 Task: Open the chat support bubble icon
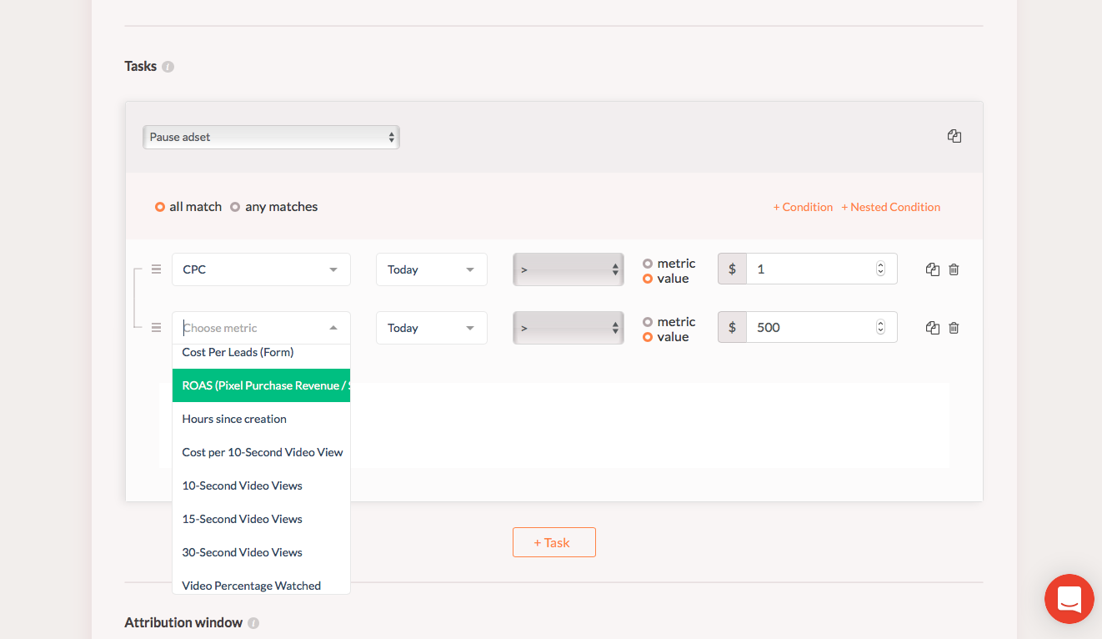click(x=1069, y=599)
